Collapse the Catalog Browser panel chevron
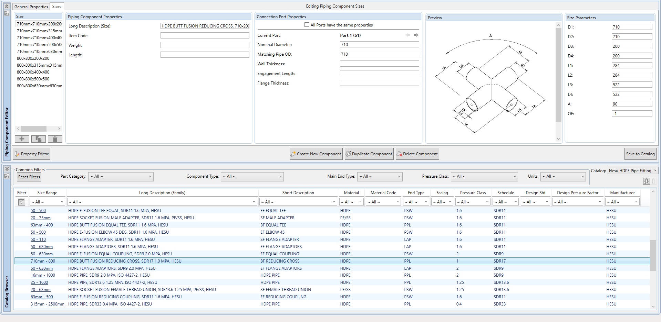The height and width of the screenshot is (322, 661). pos(7,169)
